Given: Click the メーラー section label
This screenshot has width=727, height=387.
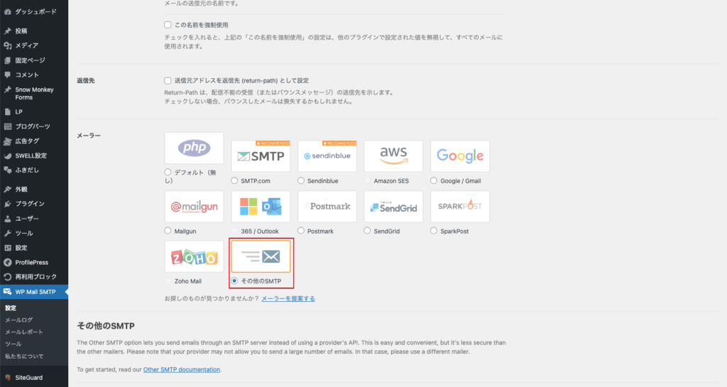Looking at the screenshot, I should 89,136.
